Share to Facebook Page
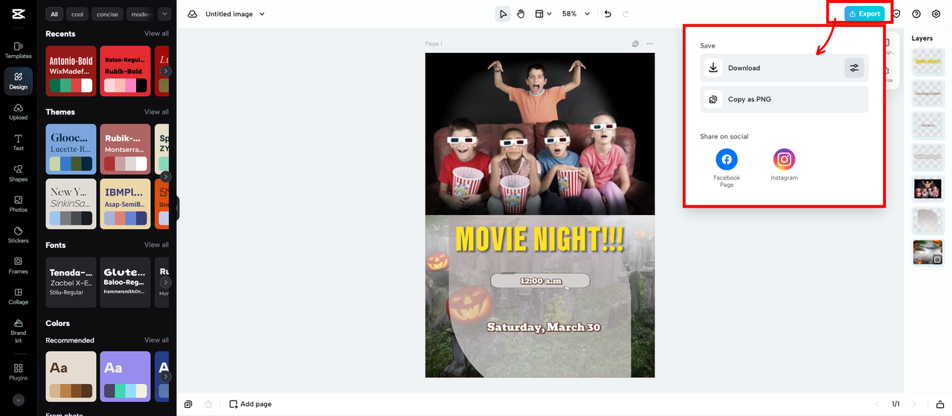This screenshot has width=952, height=416. 727,167
